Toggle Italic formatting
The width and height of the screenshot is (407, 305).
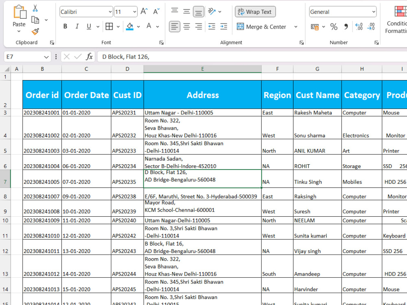tap(77, 26)
